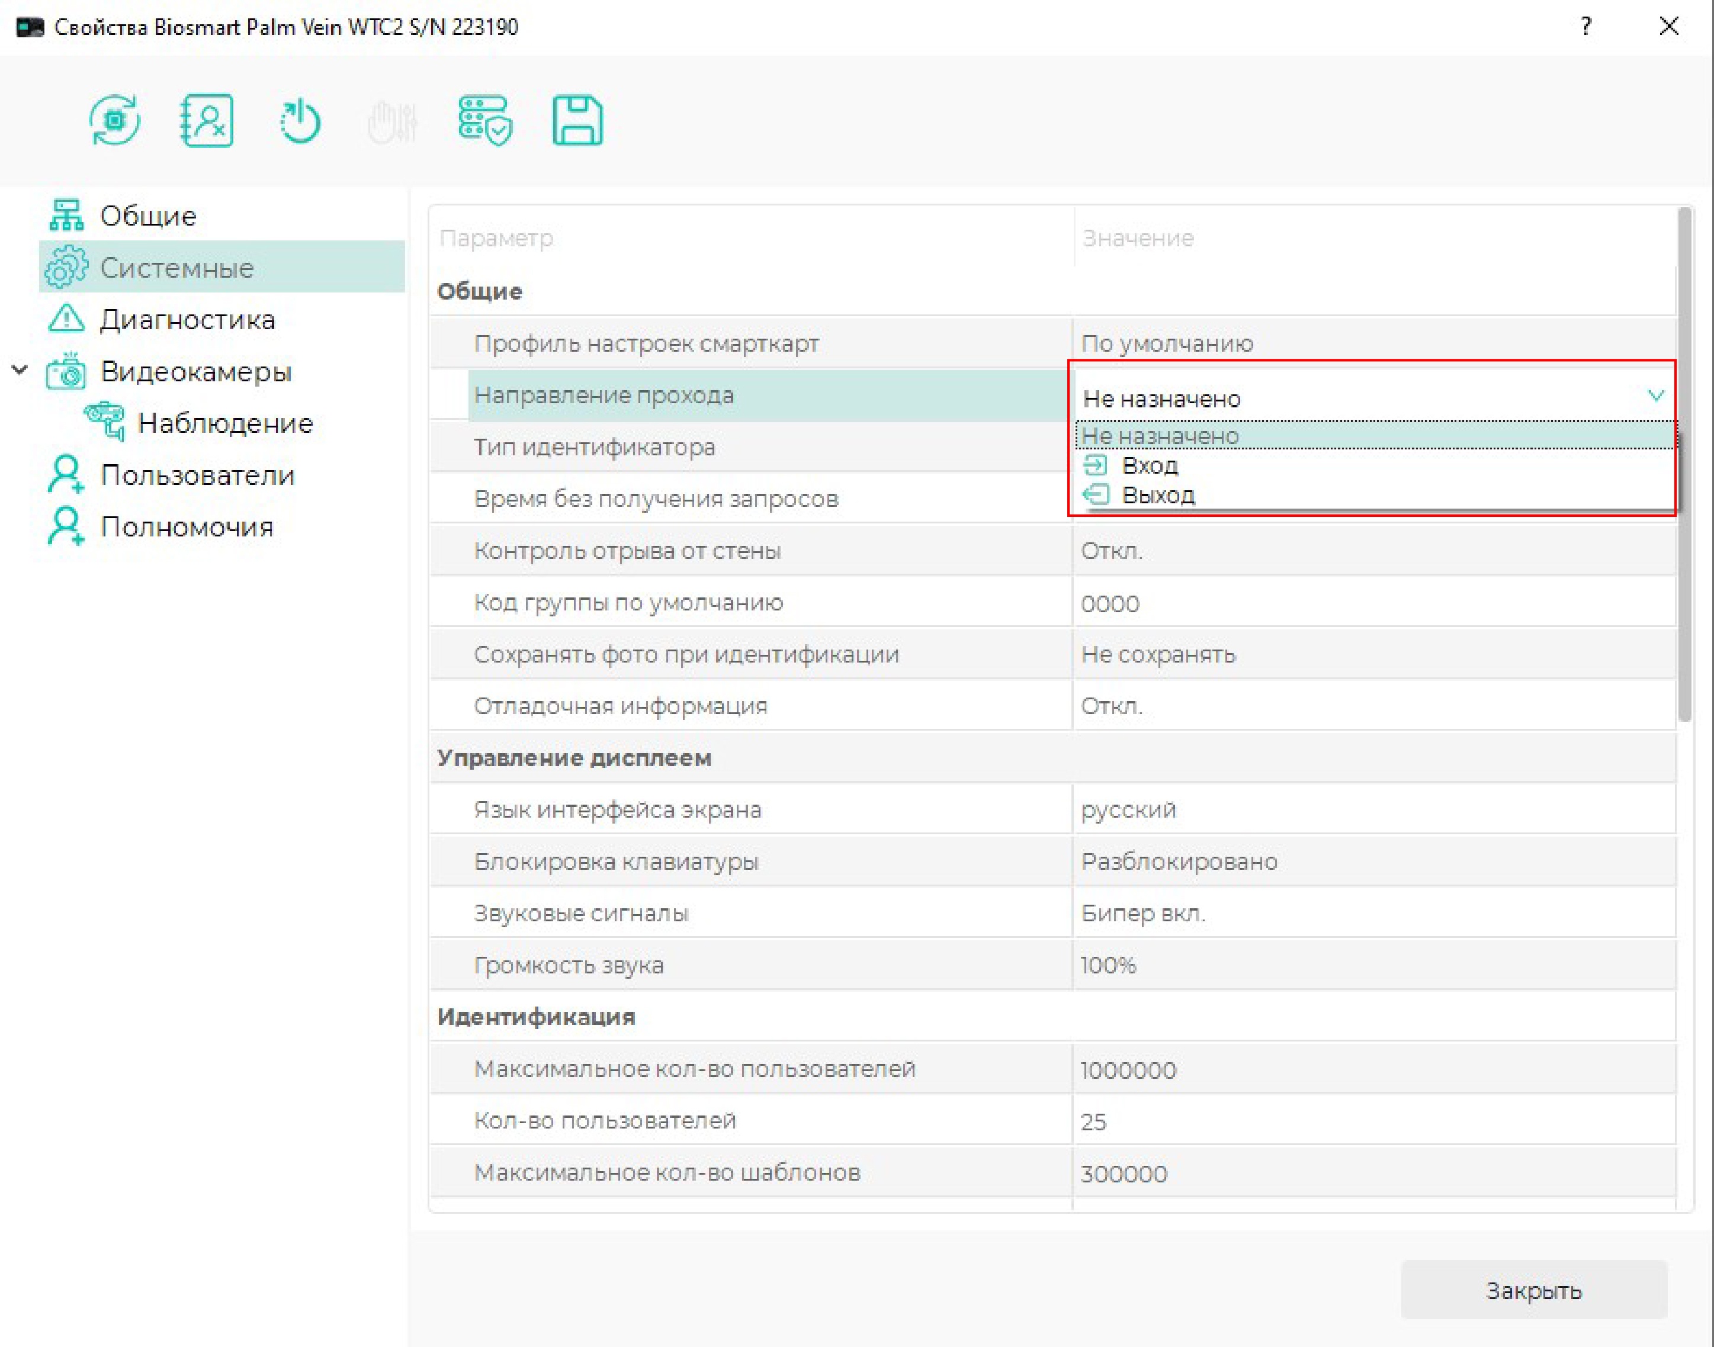Click the gear icon next to Системные
The width and height of the screenshot is (1714, 1347).
pos(66,266)
